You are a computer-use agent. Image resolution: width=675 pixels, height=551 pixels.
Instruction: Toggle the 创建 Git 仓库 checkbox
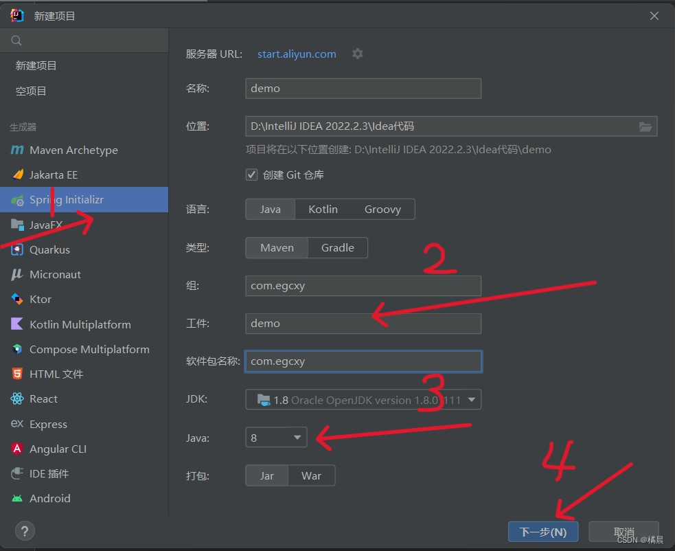pos(252,175)
